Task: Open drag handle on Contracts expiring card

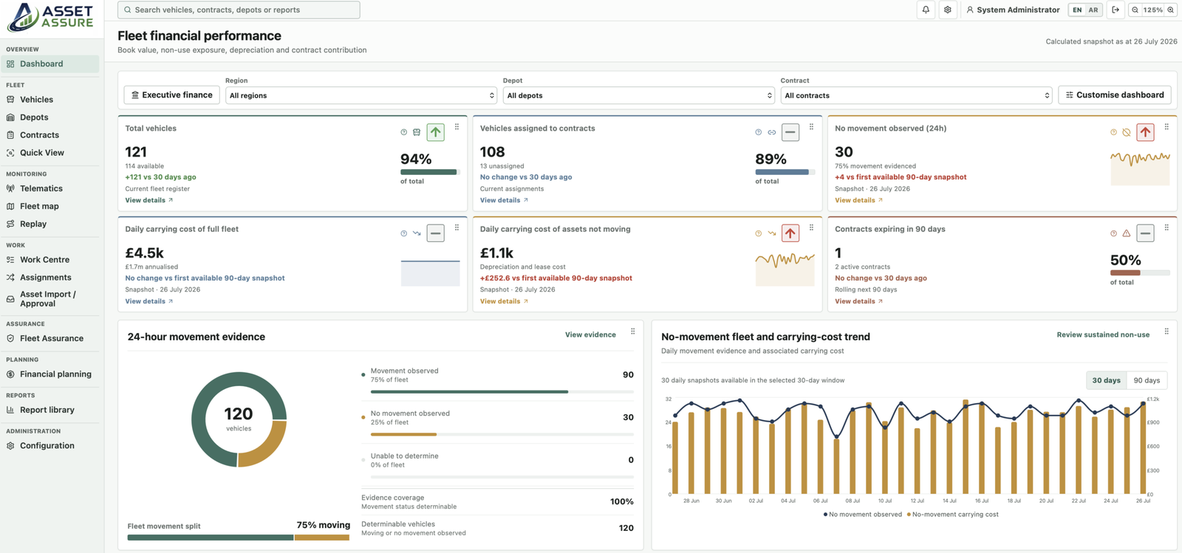Action: click(1166, 227)
